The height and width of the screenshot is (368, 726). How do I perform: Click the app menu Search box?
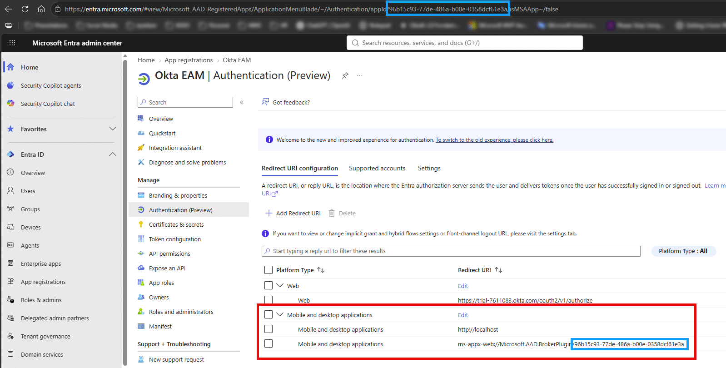point(185,102)
